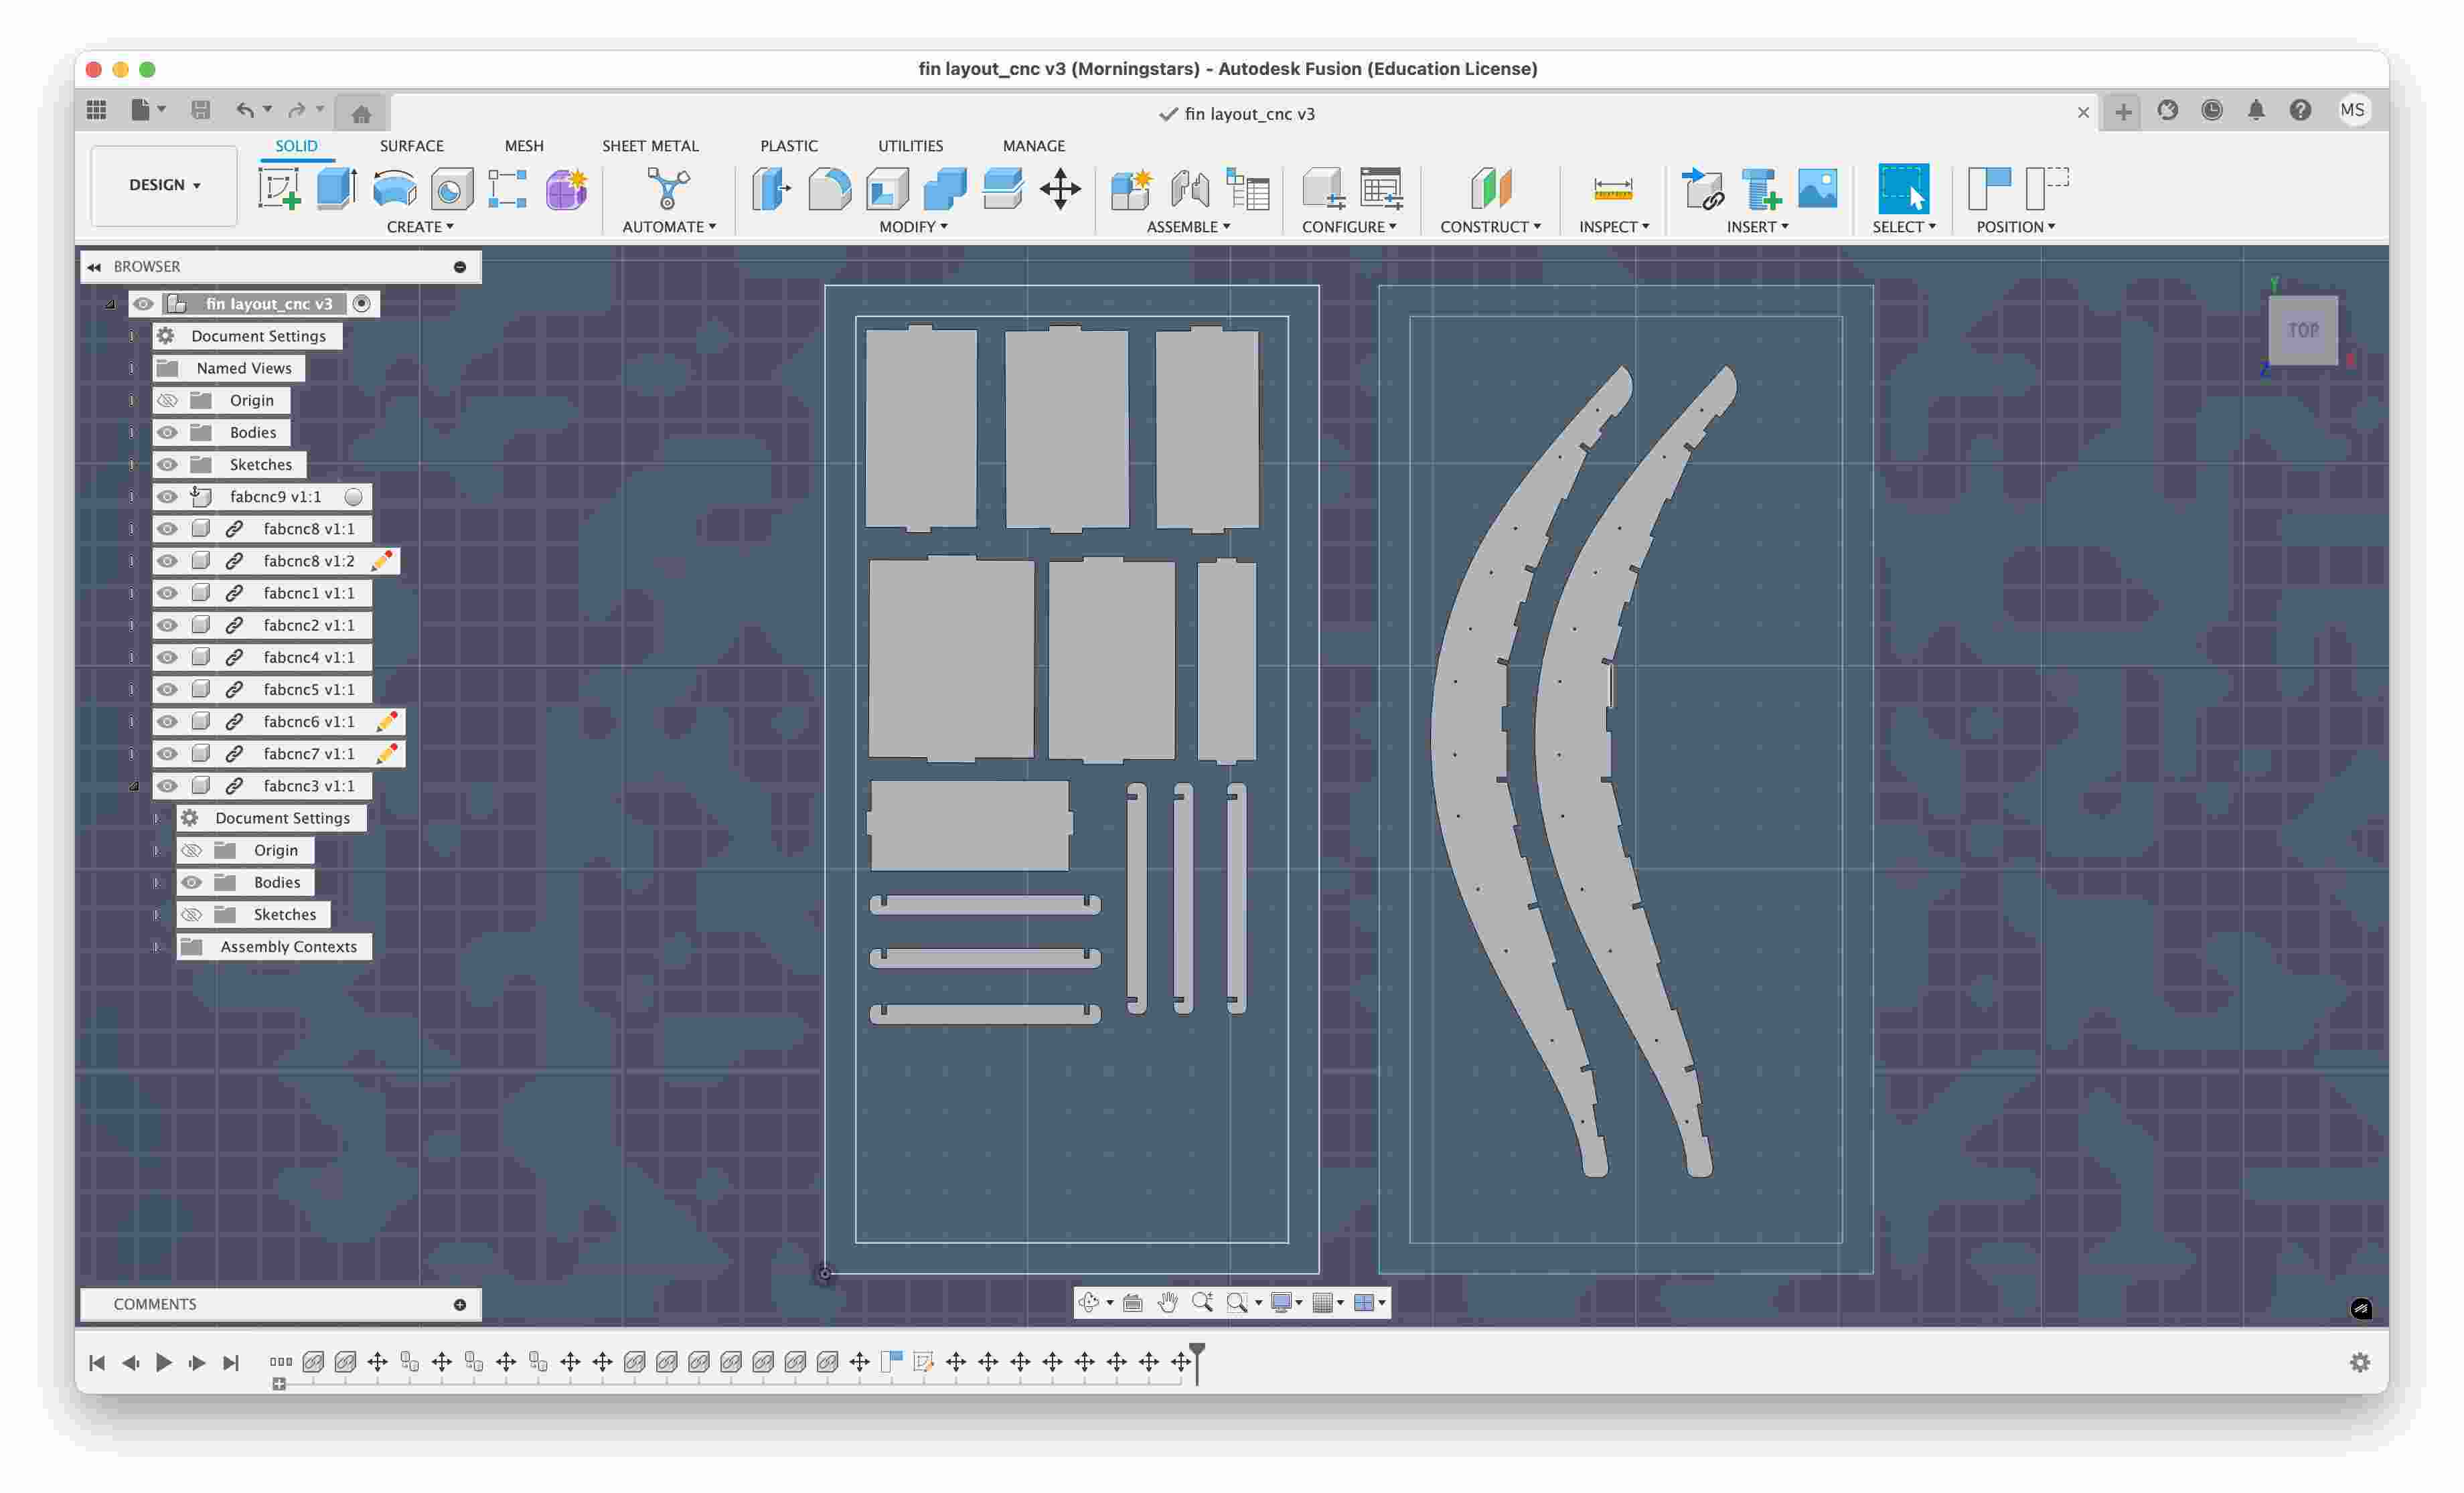Select the Combine tool icon
This screenshot has height=1493, width=2464.
pos(944,188)
